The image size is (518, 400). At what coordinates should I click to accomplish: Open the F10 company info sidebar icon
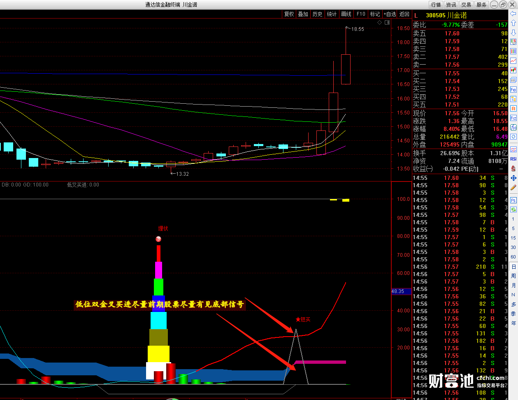pyautogui.click(x=513, y=89)
